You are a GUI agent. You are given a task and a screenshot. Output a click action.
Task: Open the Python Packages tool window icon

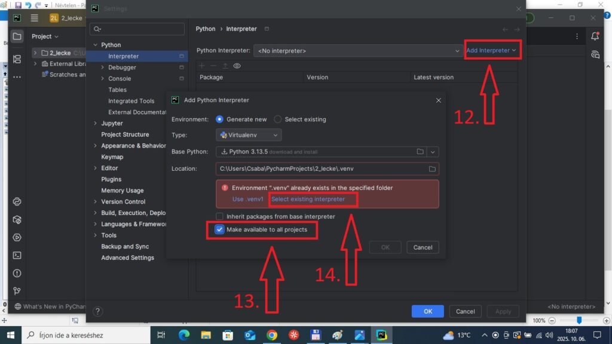(17, 201)
